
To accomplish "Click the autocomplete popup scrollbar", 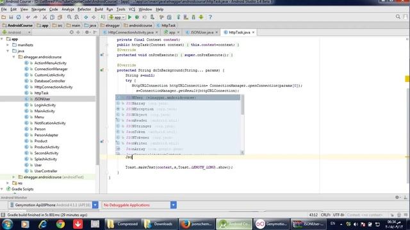I will click(242, 105).
